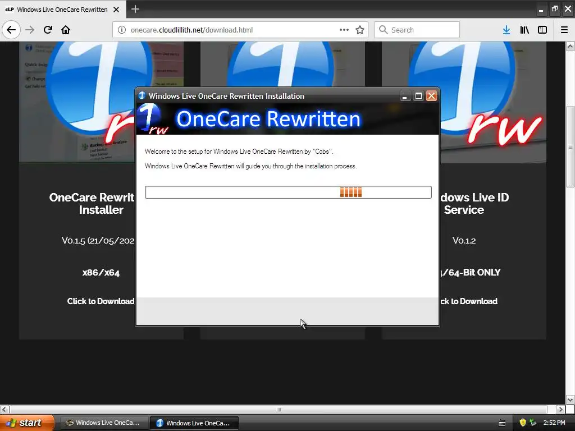Click the middle card logo thumbnail
575x431 pixels.
point(282,64)
